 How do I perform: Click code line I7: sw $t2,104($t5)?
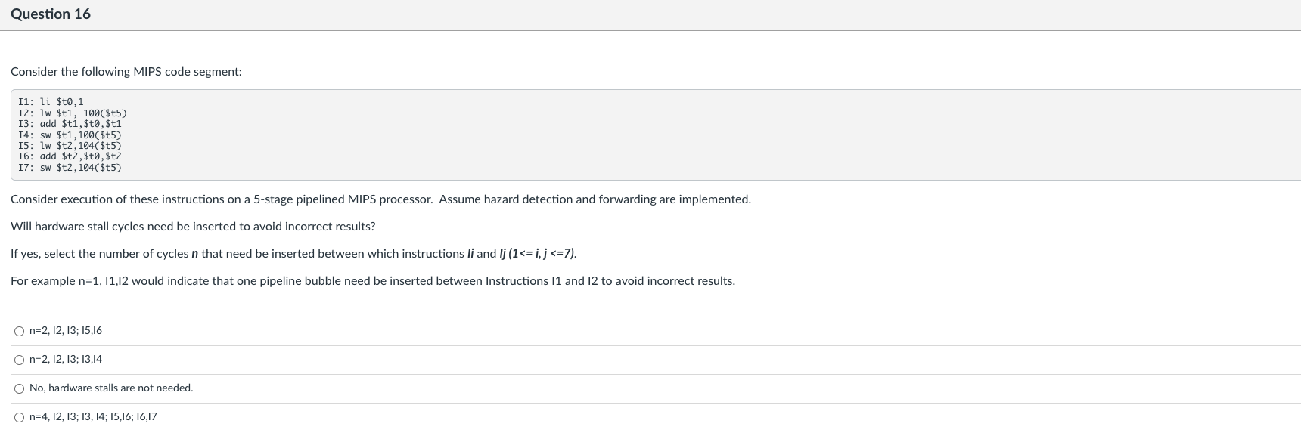[70, 167]
